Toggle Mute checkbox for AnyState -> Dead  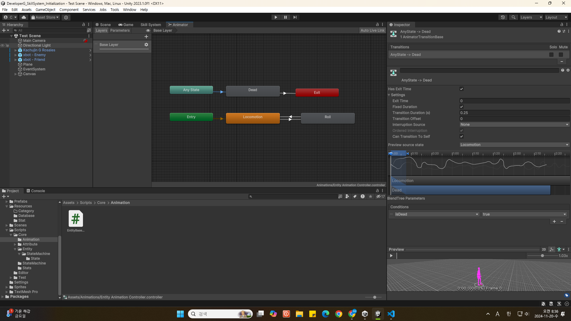(561, 55)
